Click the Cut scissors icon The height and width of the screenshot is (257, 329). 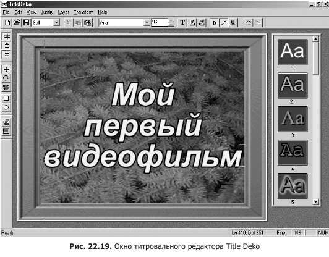69,23
